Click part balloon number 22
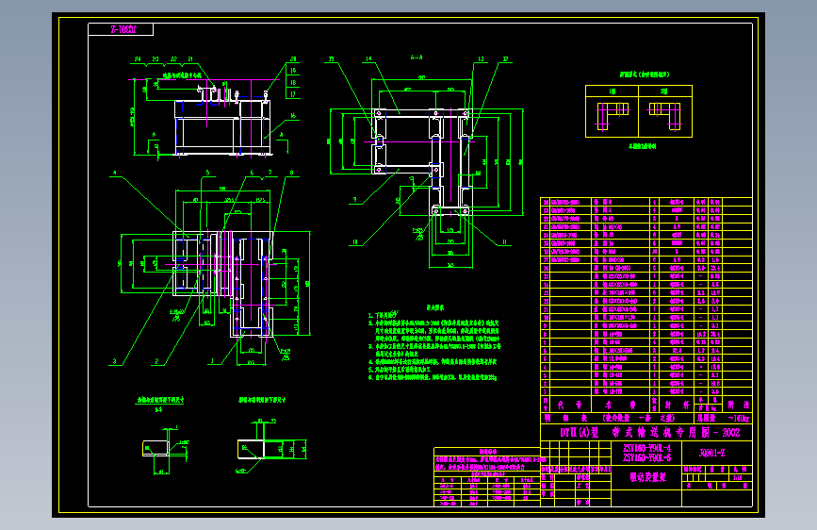The image size is (817, 530). pos(173,59)
